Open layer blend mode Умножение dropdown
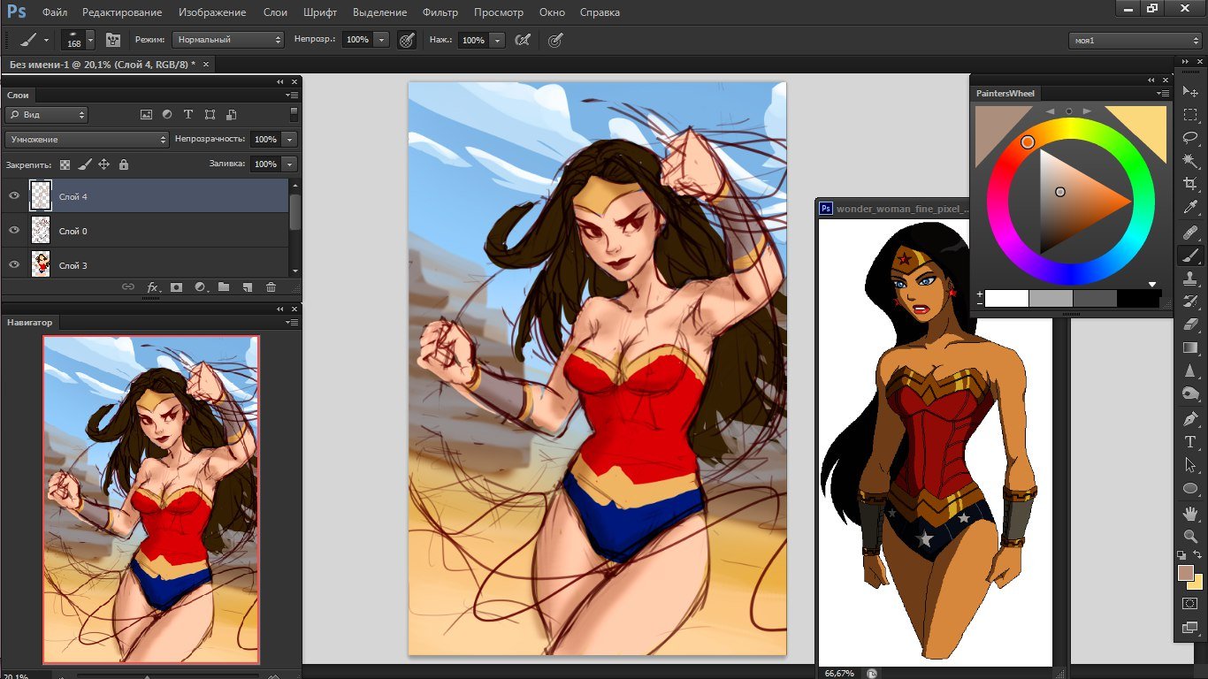Image resolution: width=1208 pixels, height=679 pixels. pyautogui.click(x=87, y=140)
